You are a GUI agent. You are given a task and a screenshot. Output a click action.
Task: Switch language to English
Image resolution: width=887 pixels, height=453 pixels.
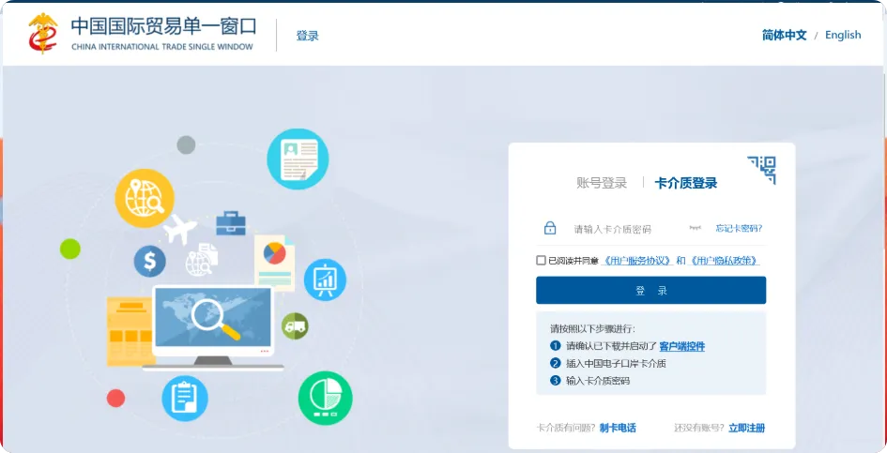pos(843,35)
